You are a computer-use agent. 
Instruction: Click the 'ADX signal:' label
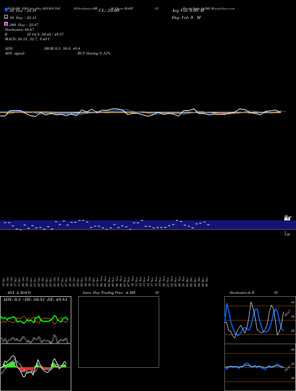[x=15, y=53]
